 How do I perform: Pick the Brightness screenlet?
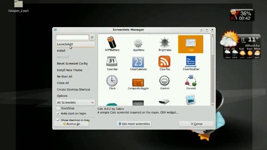(x=165, y=44)
